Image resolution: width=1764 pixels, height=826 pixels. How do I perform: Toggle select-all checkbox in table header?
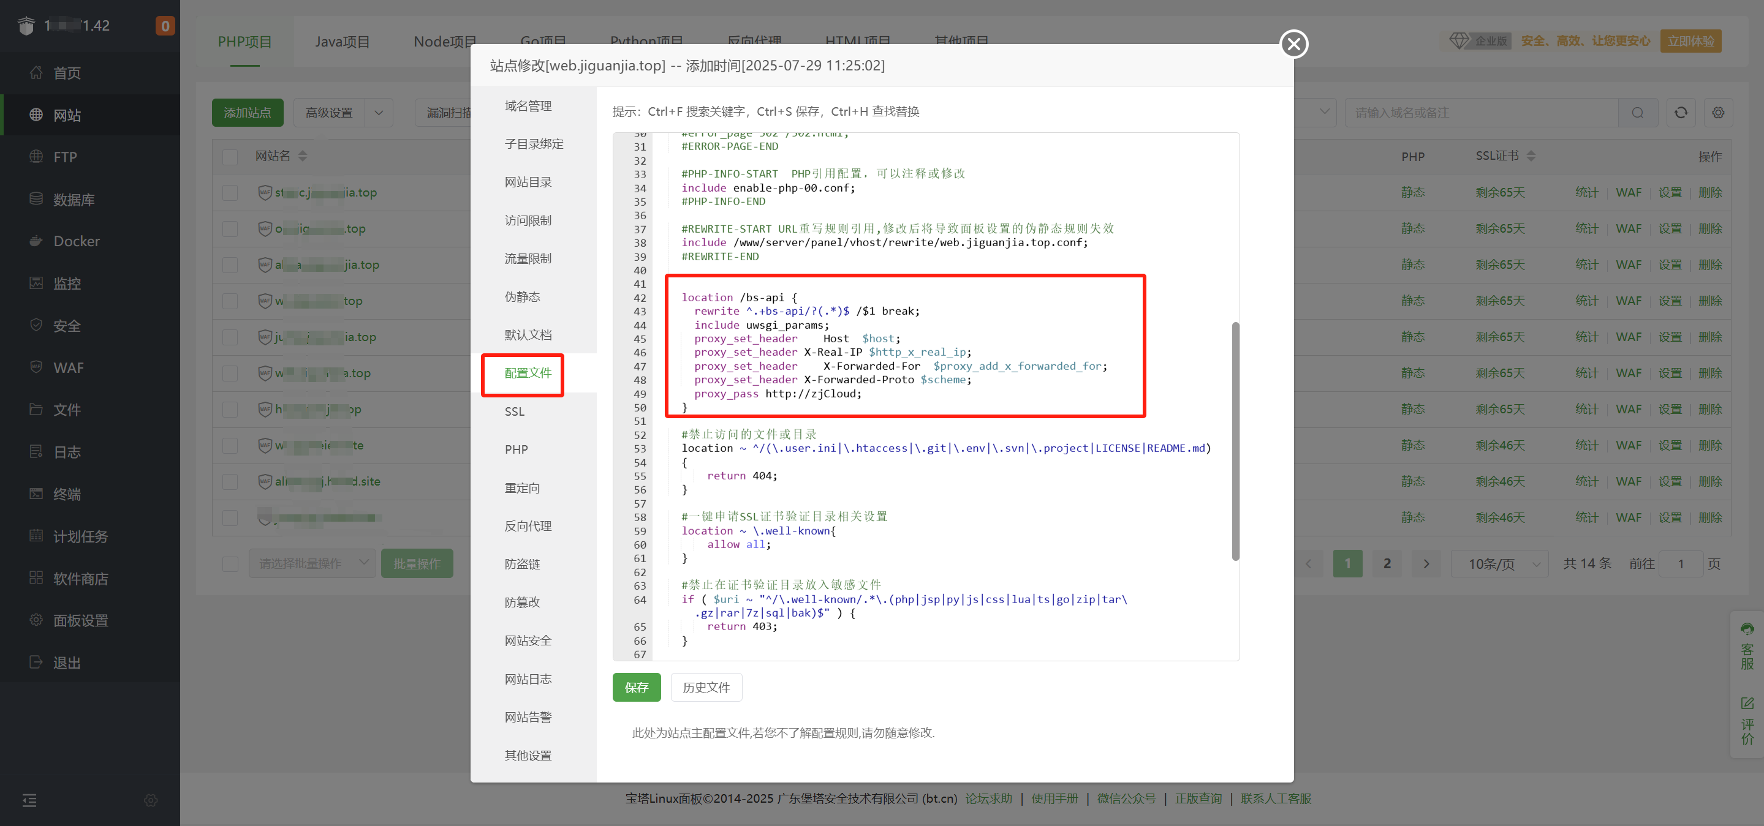[x=230, y=157]
